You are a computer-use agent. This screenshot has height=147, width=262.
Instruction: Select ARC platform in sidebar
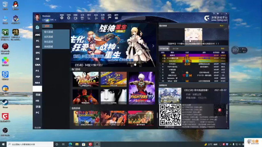(x=38, y=35)
